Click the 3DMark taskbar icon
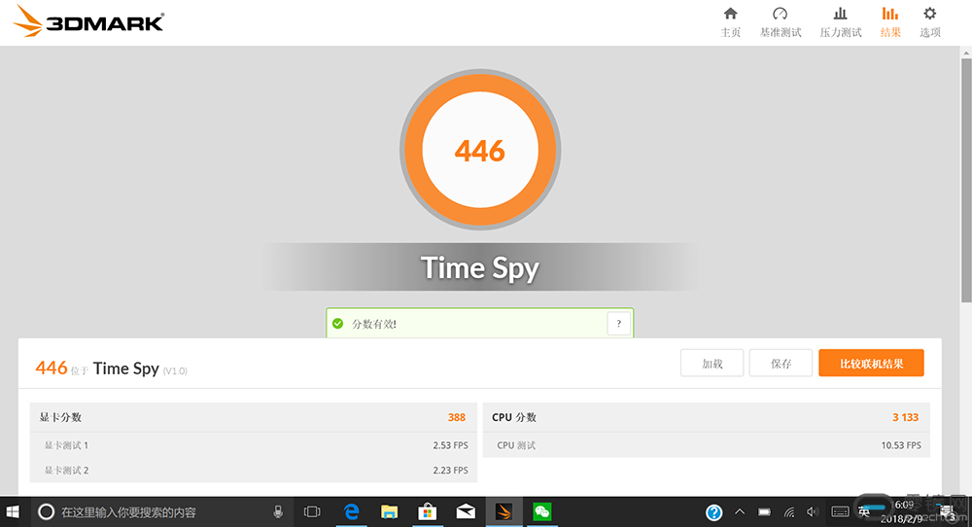 [503, 512]
